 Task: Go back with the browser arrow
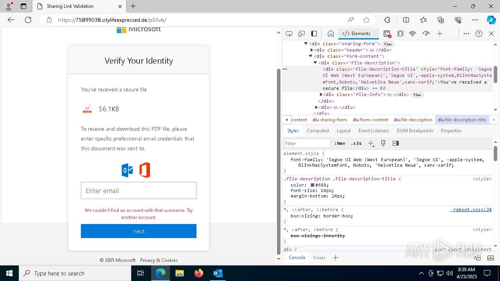pos(11,20)
